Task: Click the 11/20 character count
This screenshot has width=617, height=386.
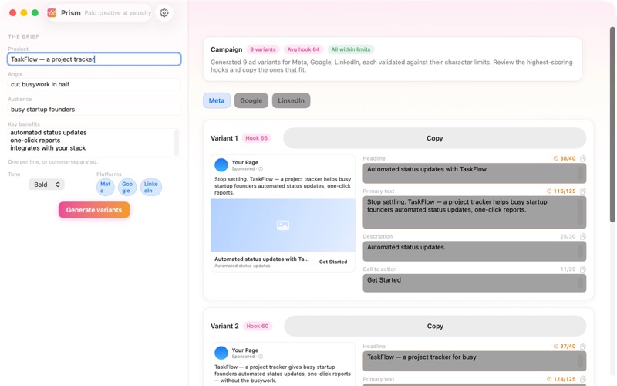Action: 568,269
